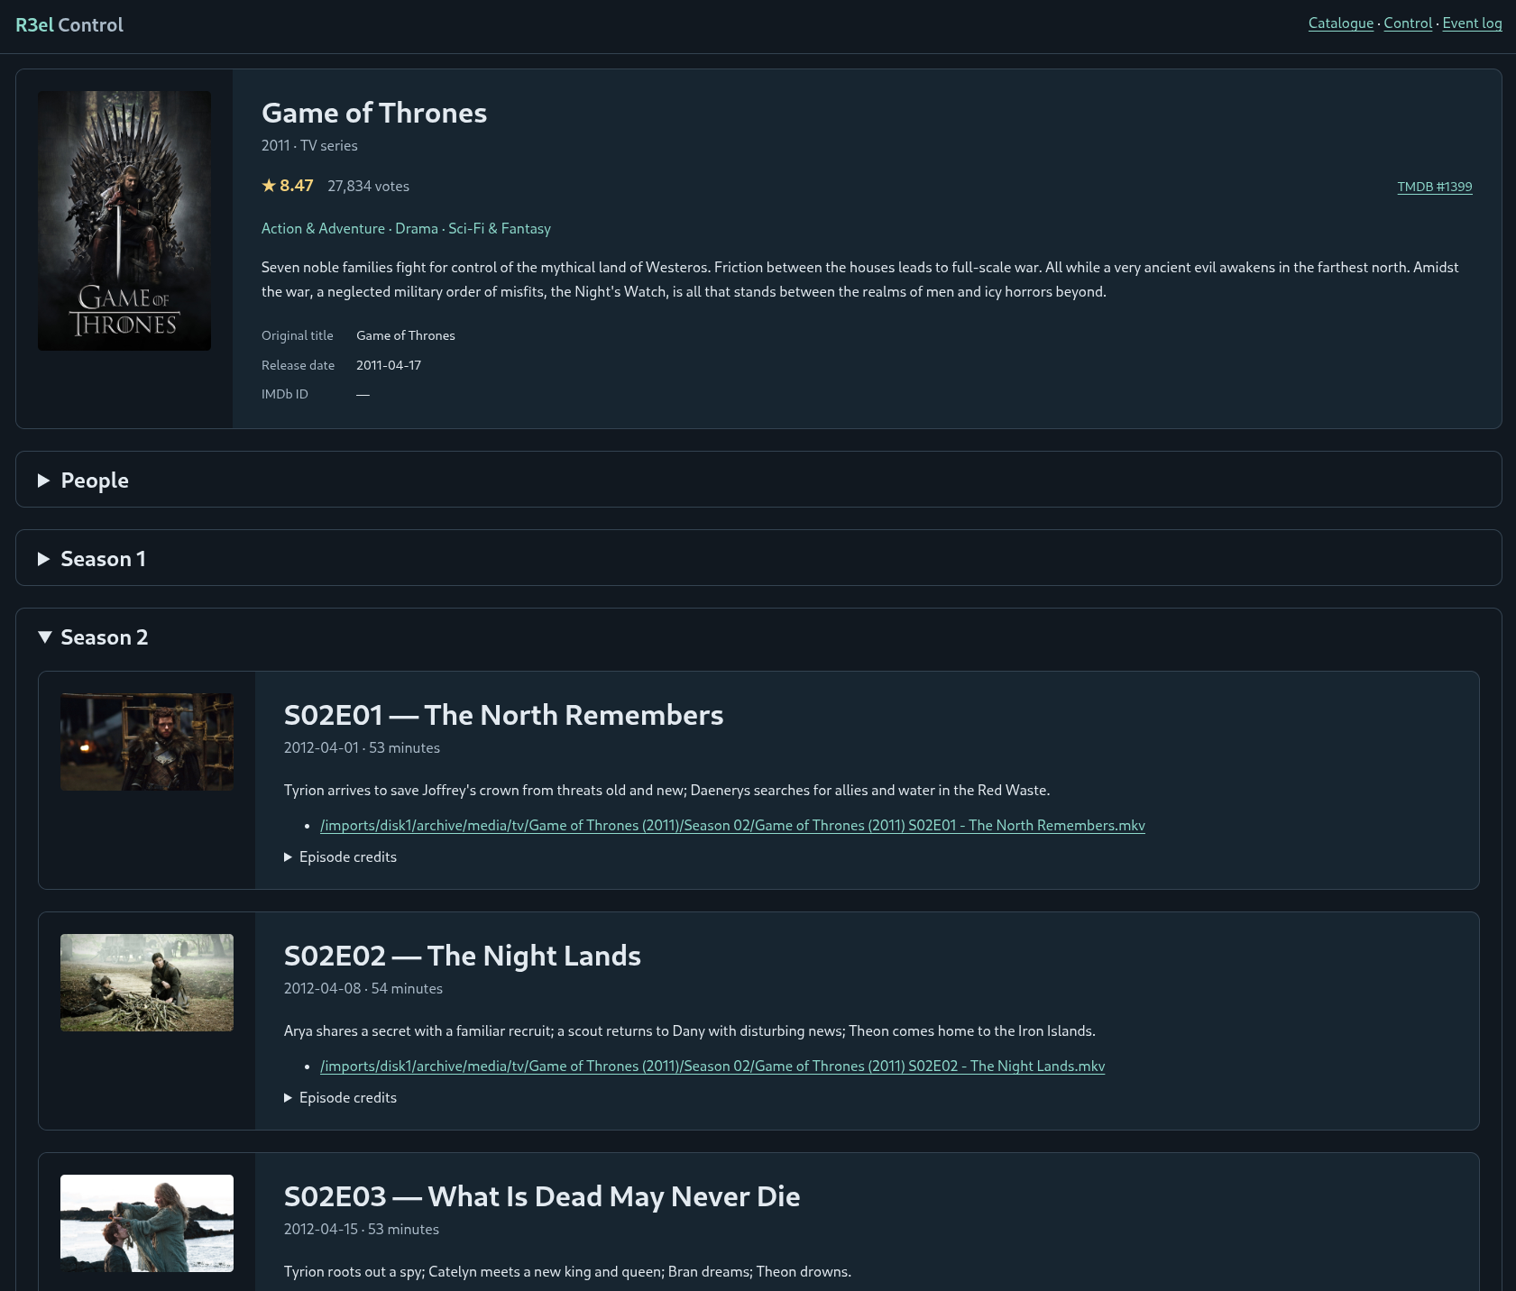This screenshot has width=1516, height=1291.
Task: Click the S02E01 episode thumbnail
Action: (x=147, y=742)
